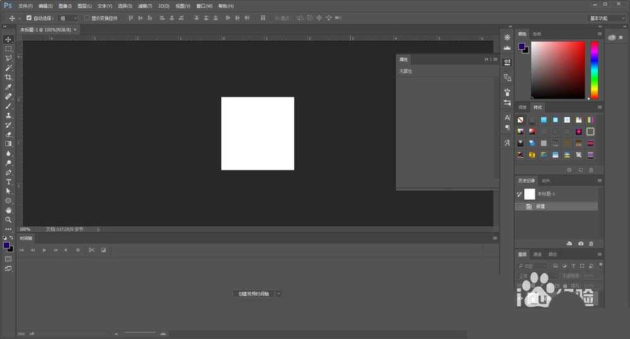Image resolution: width=630 pixels, height=339 pixels.
Task: Choose the Eyedropper tool
Action: click(x=8, y=87)
